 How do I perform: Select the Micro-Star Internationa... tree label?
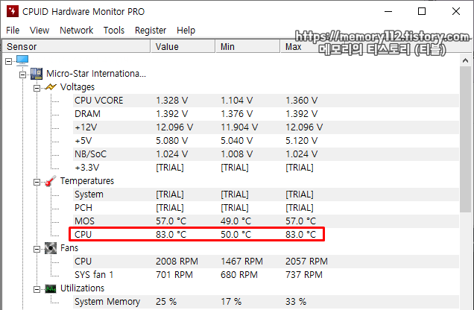click(x=96, y=74)
